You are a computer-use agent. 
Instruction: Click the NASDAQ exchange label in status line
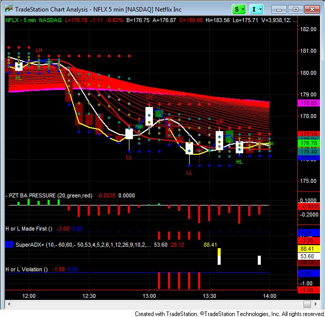coord(50,20)
